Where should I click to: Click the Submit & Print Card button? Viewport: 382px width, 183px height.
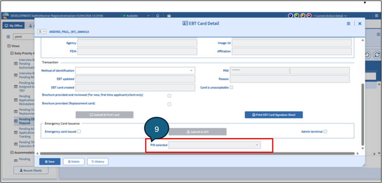pyautogui.click(x=104, y=115)
